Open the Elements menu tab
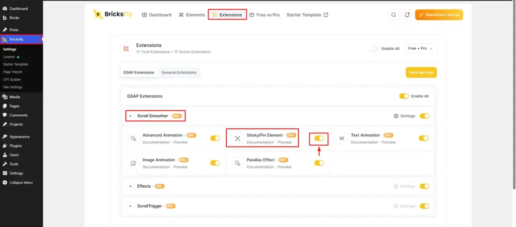 coord(192,15)
